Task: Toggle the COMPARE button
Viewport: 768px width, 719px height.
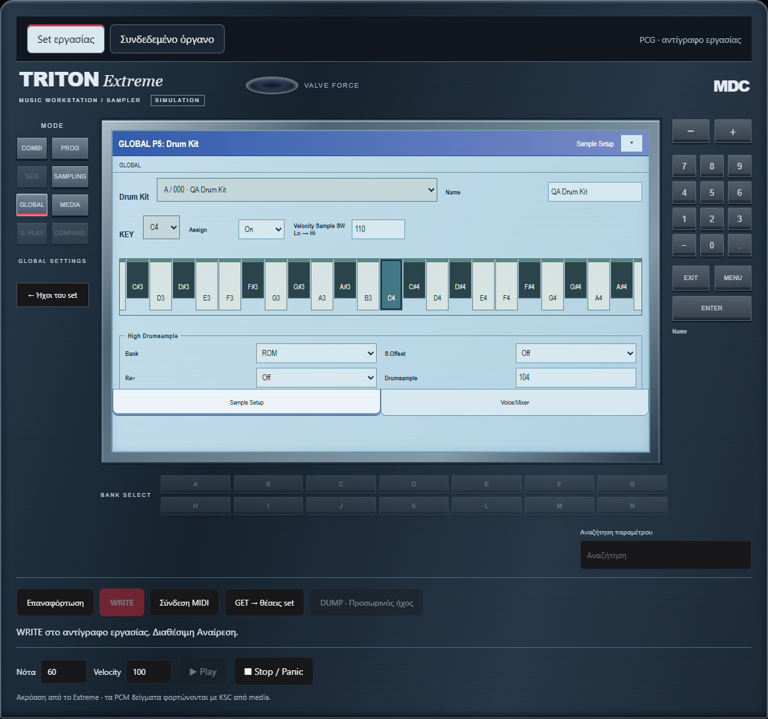Action: [70, 233]
